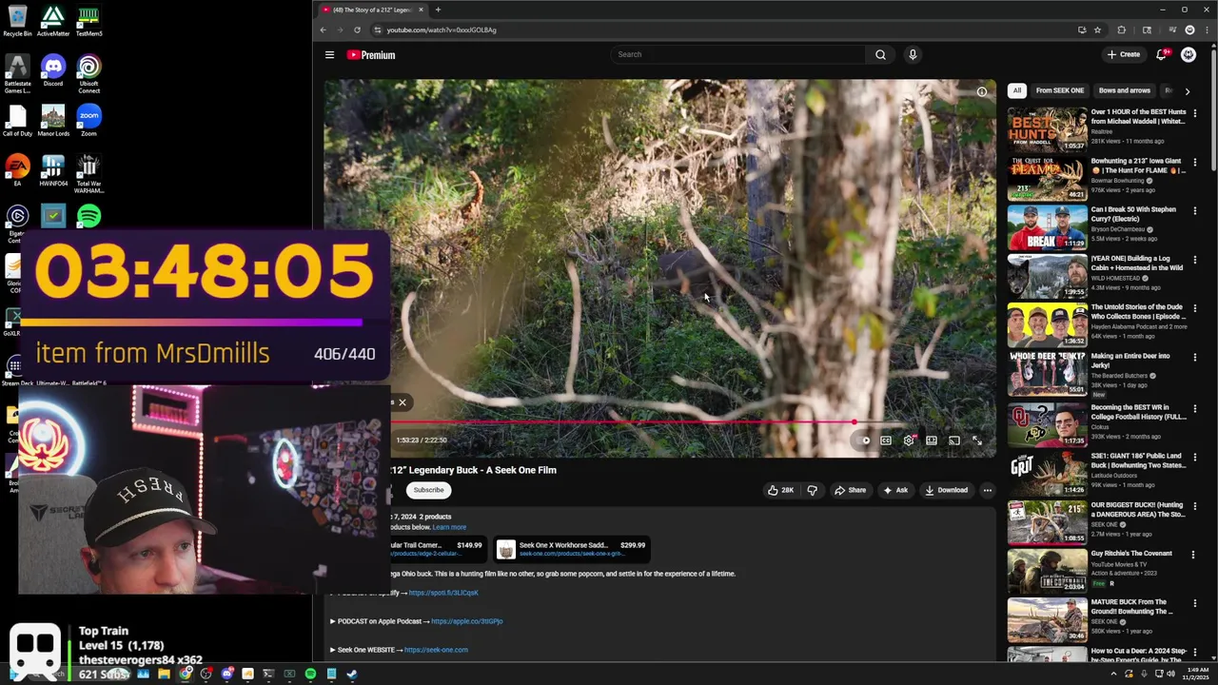
Task: Open the seek-one.com website link
Action: point(436,650)
